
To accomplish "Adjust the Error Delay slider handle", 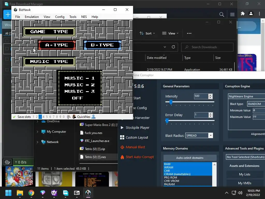I will tap(167, 121).
